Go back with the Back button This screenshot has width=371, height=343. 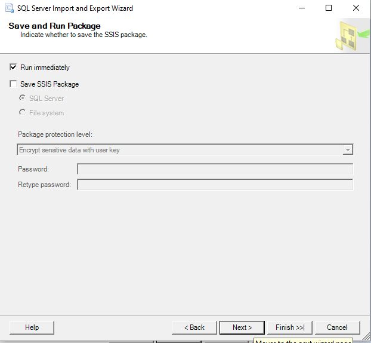click(194, 327)
